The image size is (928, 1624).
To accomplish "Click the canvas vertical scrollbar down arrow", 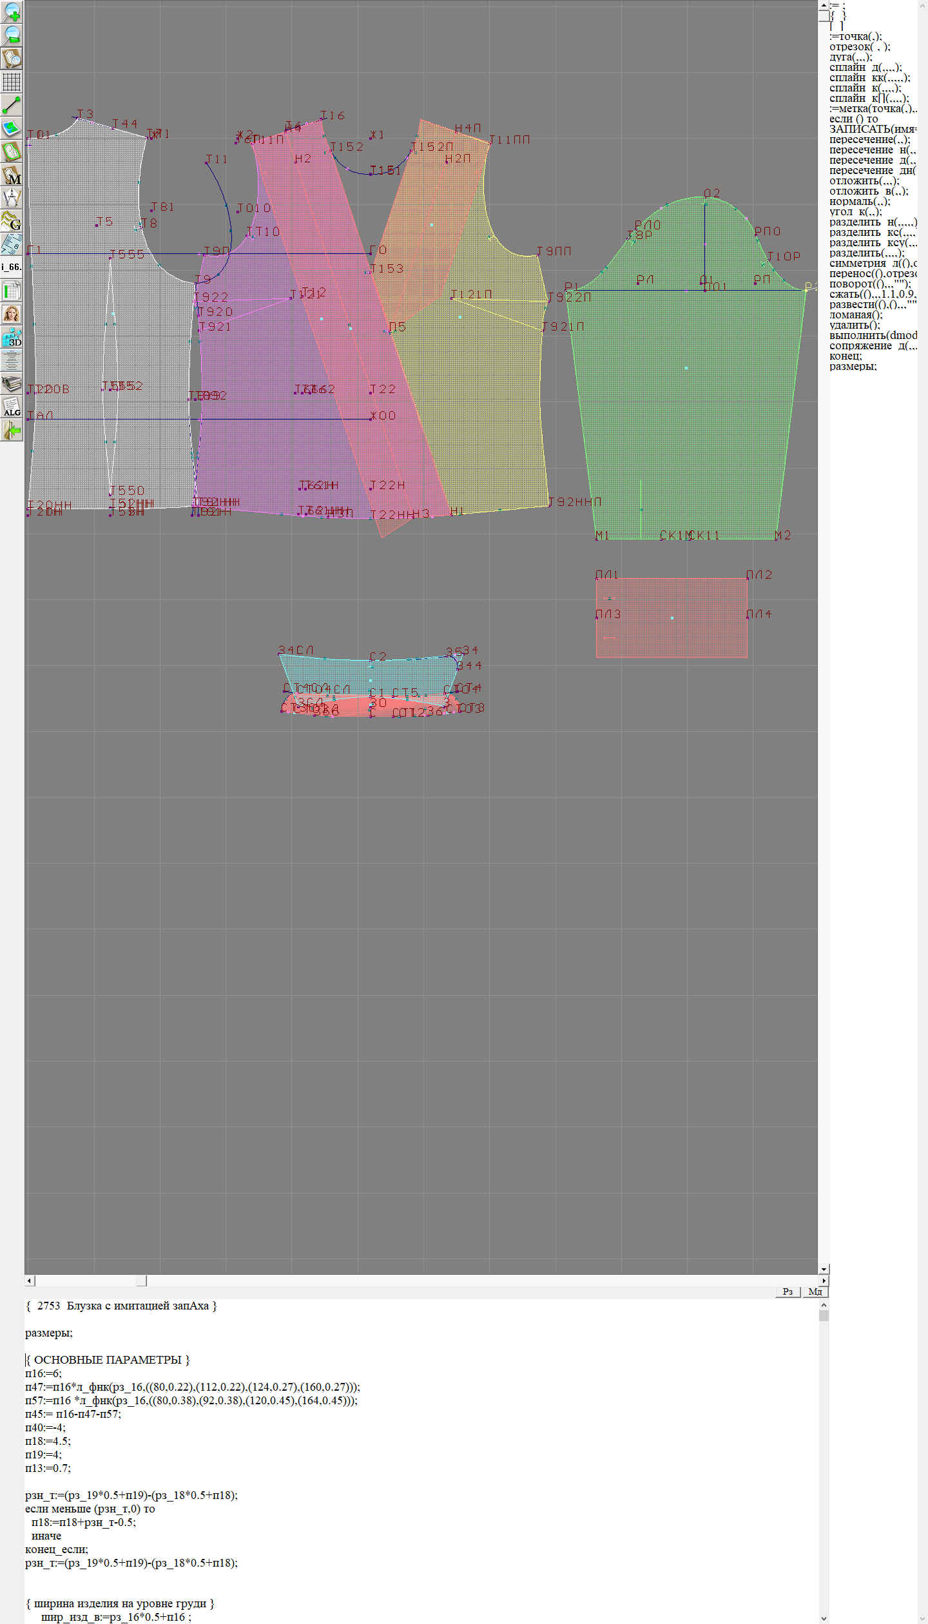I will [x=824, y=1269].
